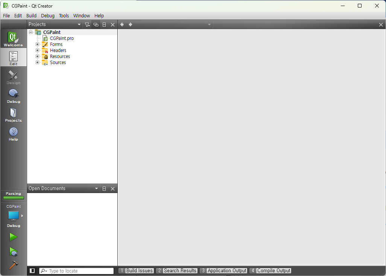The image size is (386, 276).
Task: Click the CGPaint.pro file icon
Action: pos(45,38)
